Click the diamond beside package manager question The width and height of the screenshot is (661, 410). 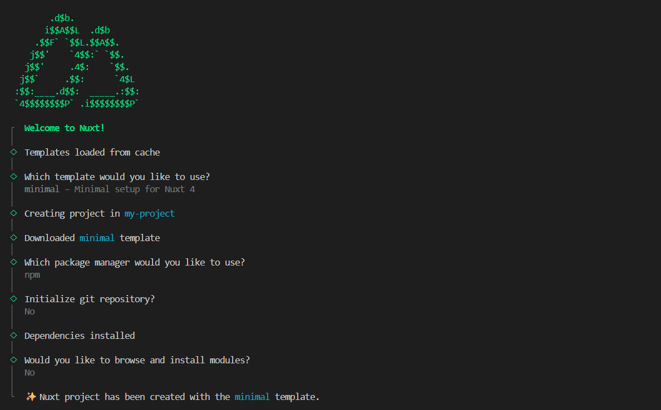[14, 262]
